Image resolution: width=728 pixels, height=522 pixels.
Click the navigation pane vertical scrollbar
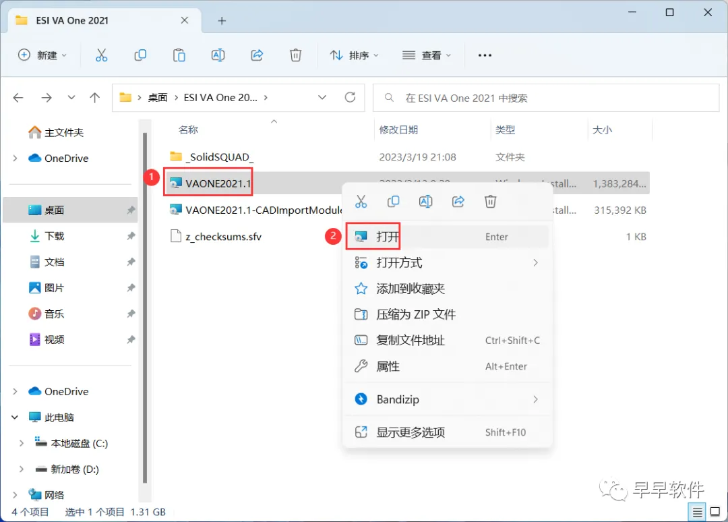point(145,308)
